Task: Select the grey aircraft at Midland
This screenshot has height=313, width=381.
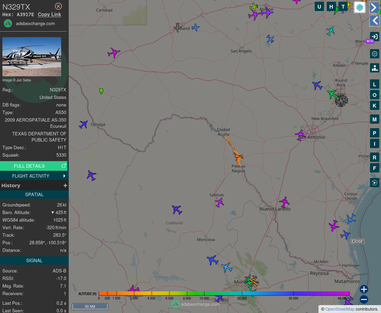Action: [178, 27]
